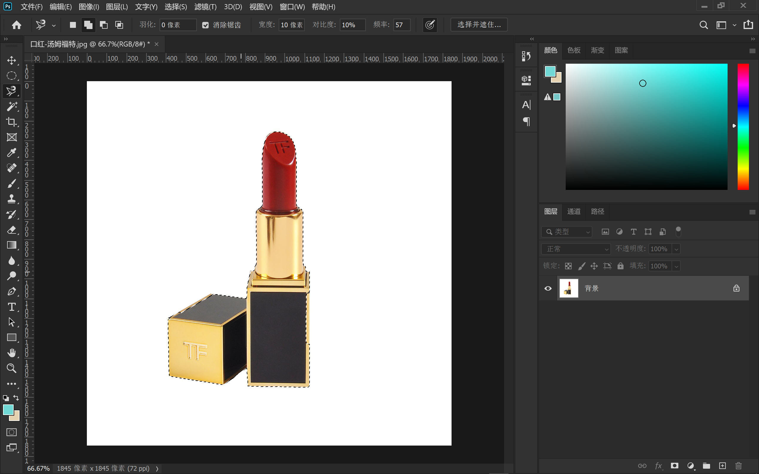Viewport: 759px width, 474px height.
Task: Select the Elliptical Marquee tool
Action: coord(12,76)
